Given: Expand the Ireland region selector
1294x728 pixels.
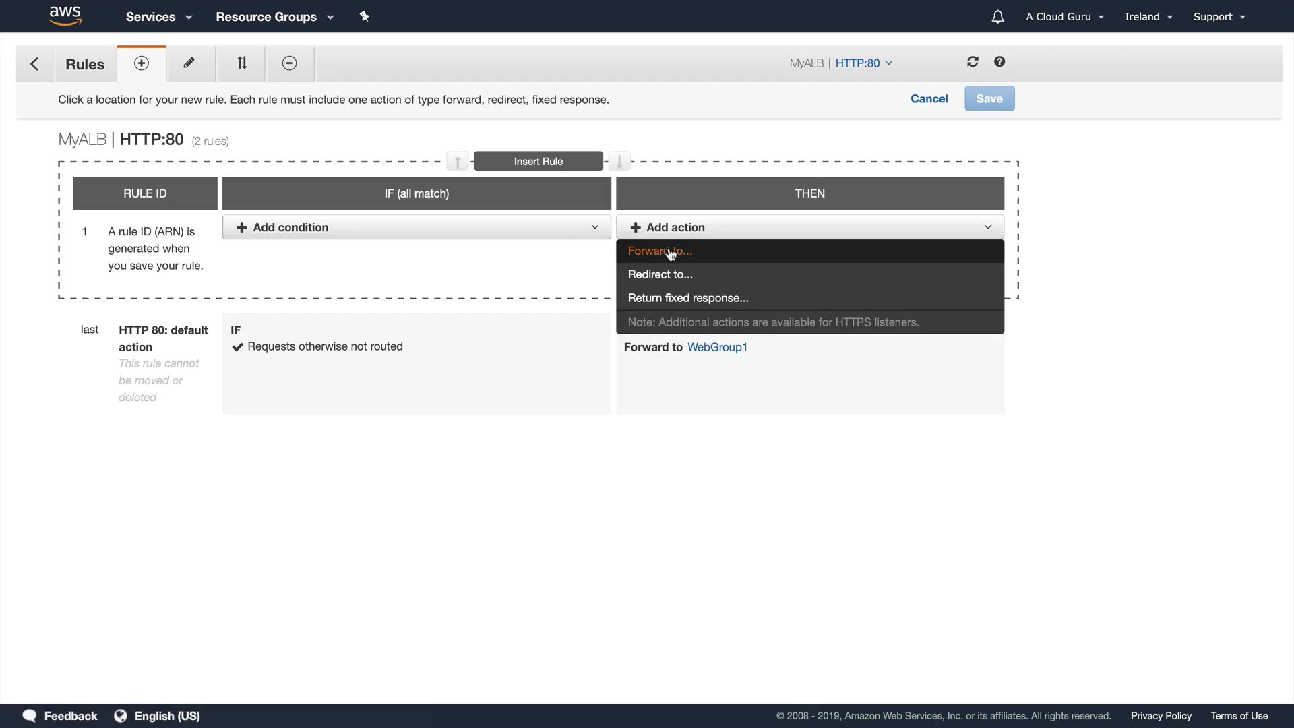Looking at the screenshot, I should tap(1148, 17).
